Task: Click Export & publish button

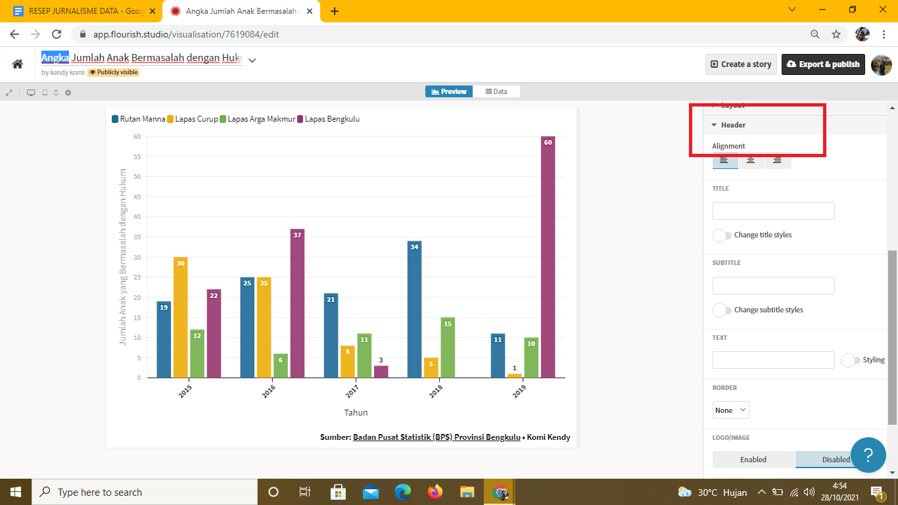Action: pyautogui.click(x=822, y=64)
